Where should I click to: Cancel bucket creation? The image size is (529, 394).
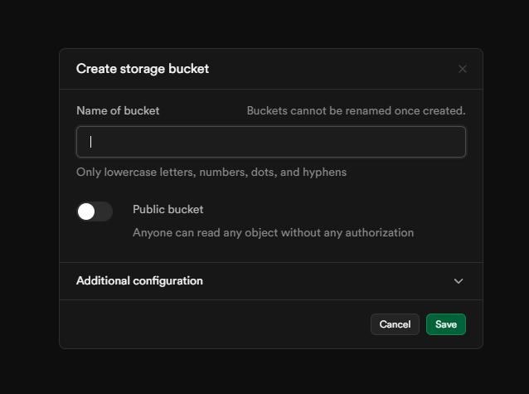click(395, 324)
